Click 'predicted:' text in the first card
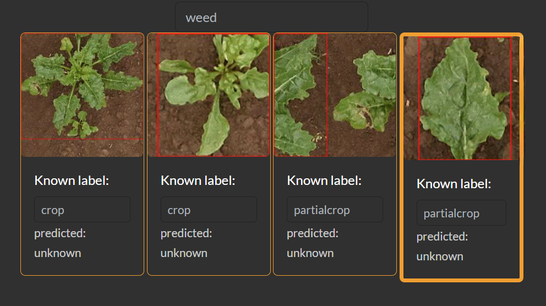This screenshot has width=546, height=306. coord(60,233)
